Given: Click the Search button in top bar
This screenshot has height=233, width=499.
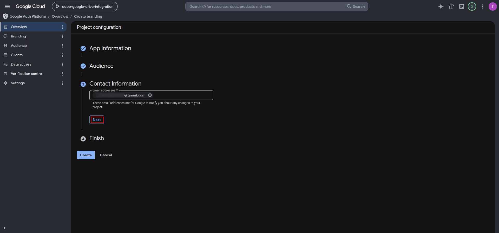Looking at the screenshot, I should pos(356,7).
